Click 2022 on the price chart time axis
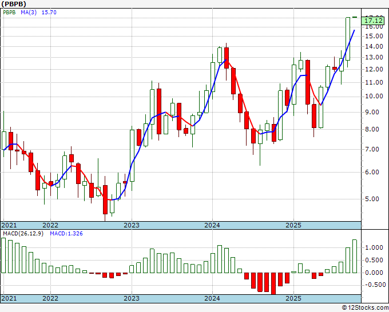 50,225
